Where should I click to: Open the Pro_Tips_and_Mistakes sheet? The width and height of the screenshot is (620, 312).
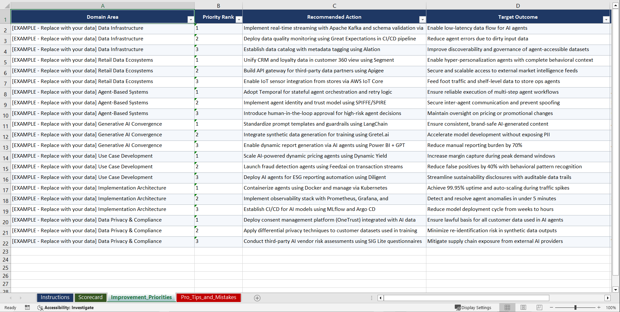tap(208, 297)
